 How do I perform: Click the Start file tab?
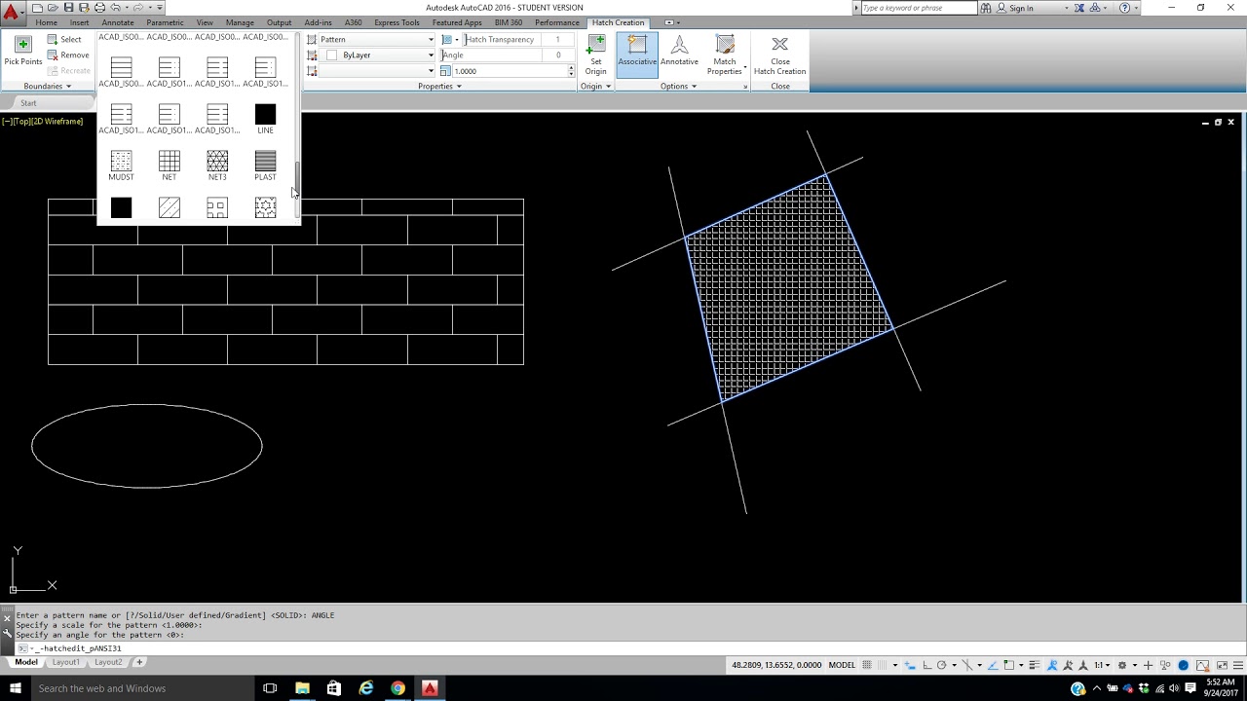click(x=28, y=103)
